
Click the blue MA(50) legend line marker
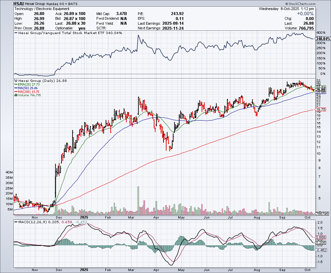pos(15,88)
